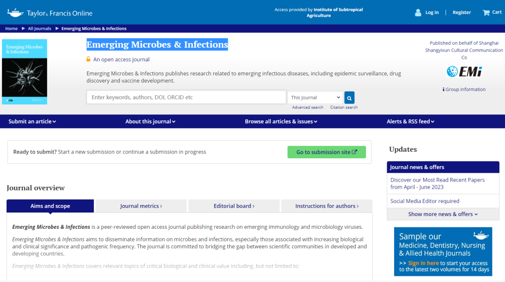This screenshot has width=505, height=282.
Task: Open Social Media Editor required news item
Action: pyautogui.click(x=425, y=201)
